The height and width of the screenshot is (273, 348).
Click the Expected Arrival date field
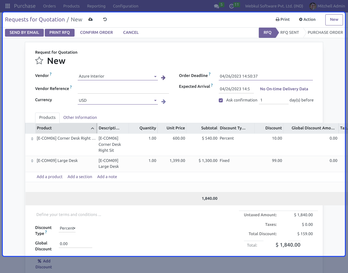(236, 89)
